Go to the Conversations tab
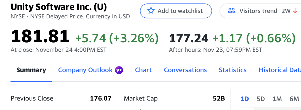Screen dimensions: 301x110 click(x=185, y=70)
